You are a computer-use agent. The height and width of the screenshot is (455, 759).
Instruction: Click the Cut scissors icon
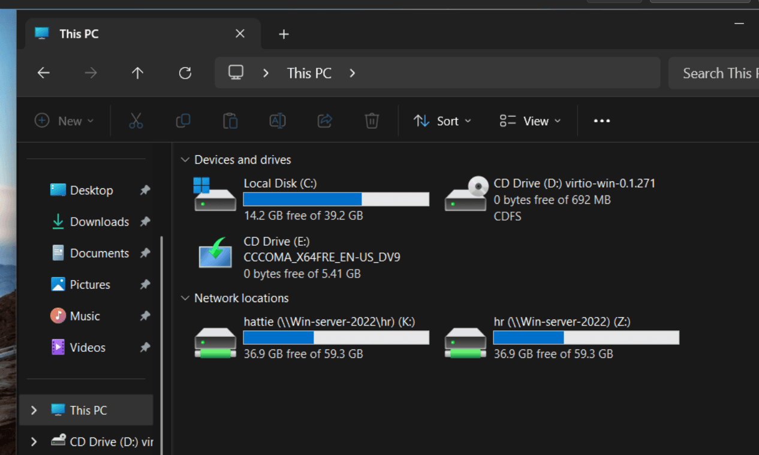(136, 121)
